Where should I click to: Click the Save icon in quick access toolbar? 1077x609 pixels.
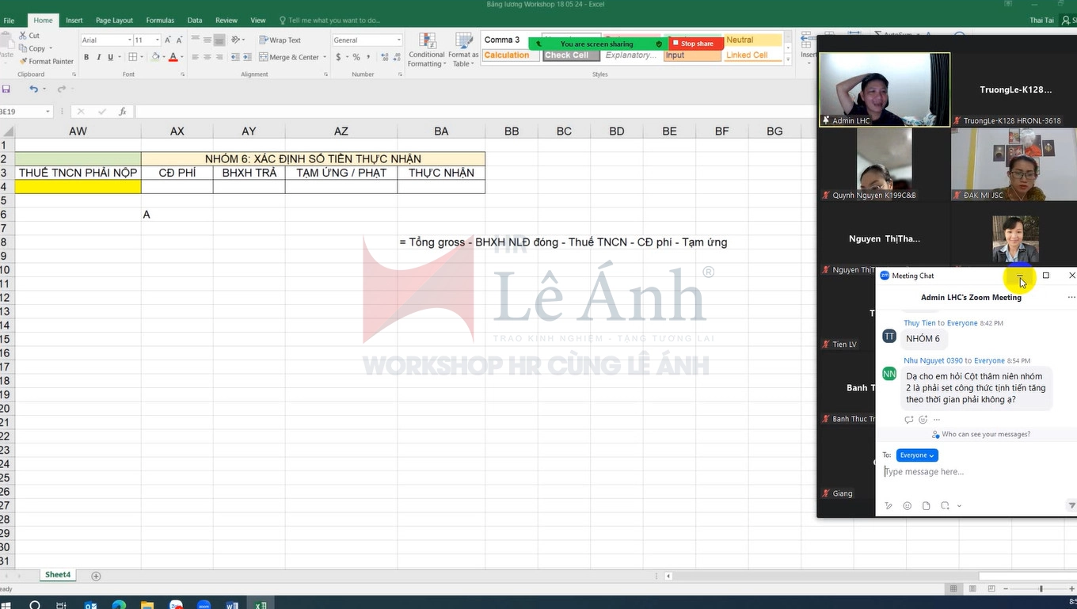point(6,89)
